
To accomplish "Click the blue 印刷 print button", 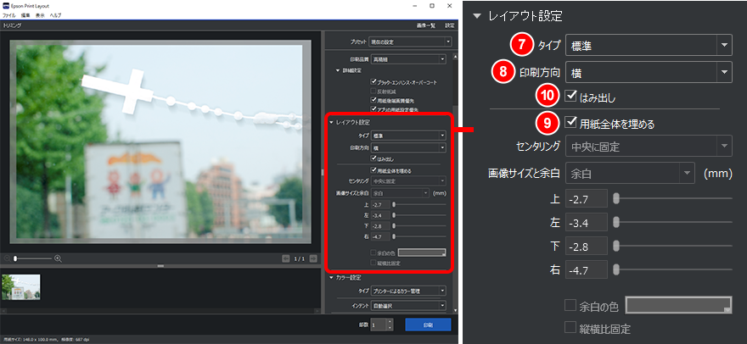I will (429, 325).
